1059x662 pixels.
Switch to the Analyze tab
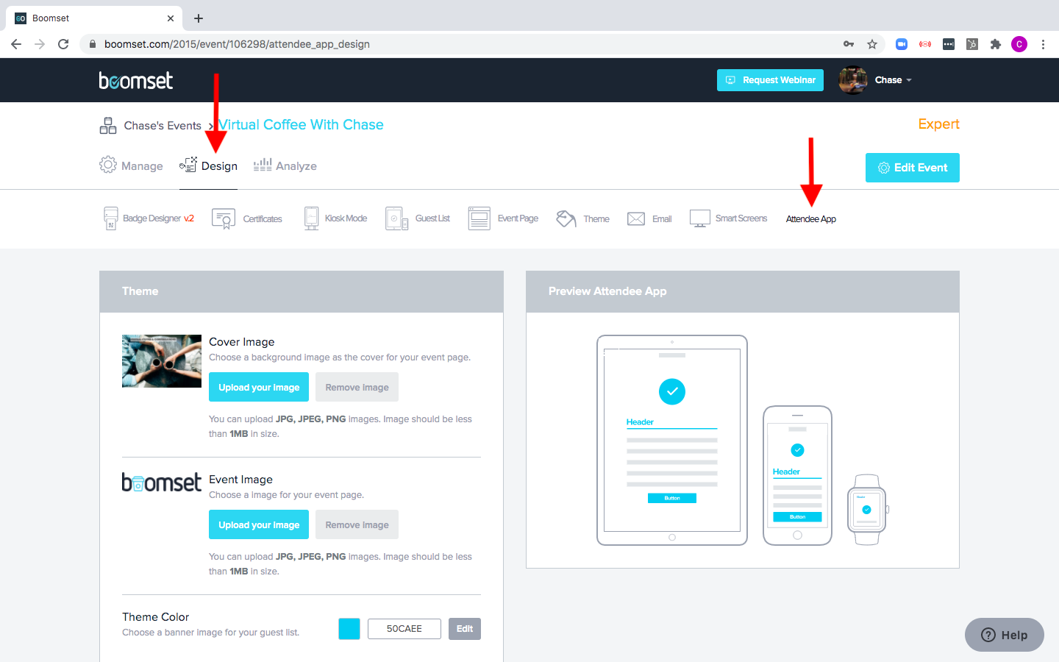click(285, 165)
